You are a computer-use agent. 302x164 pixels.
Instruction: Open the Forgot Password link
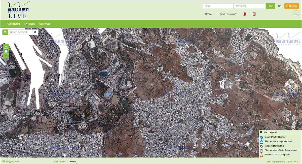[x=228, y=14]
